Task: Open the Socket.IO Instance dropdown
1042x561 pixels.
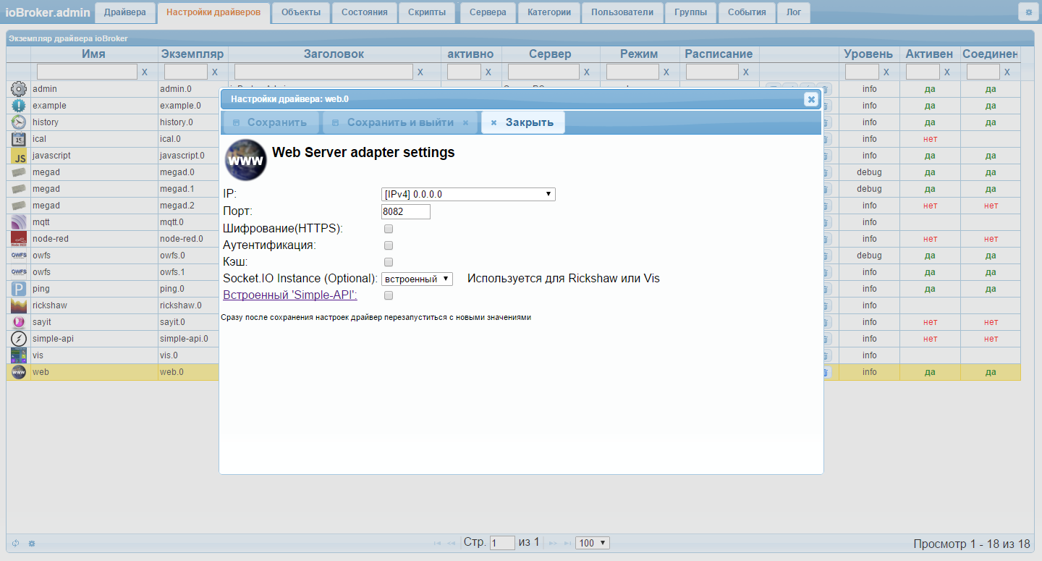Action: [x=417, y=279]
